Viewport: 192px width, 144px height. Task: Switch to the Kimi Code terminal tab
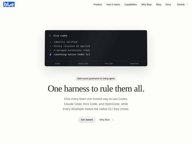point(109,63)
